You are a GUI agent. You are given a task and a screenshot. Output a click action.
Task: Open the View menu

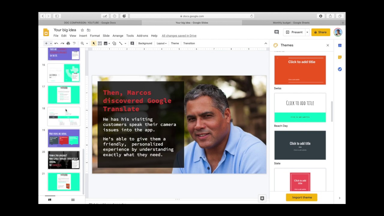point(73,36)
